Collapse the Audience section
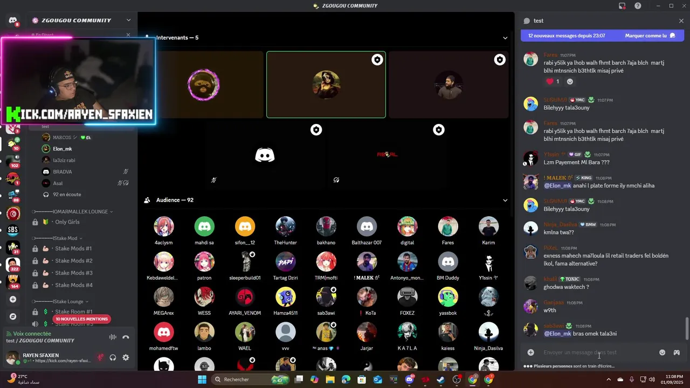The height and width of the screenshot is (388, 690). pyautogui.click(x=505, y=200)
